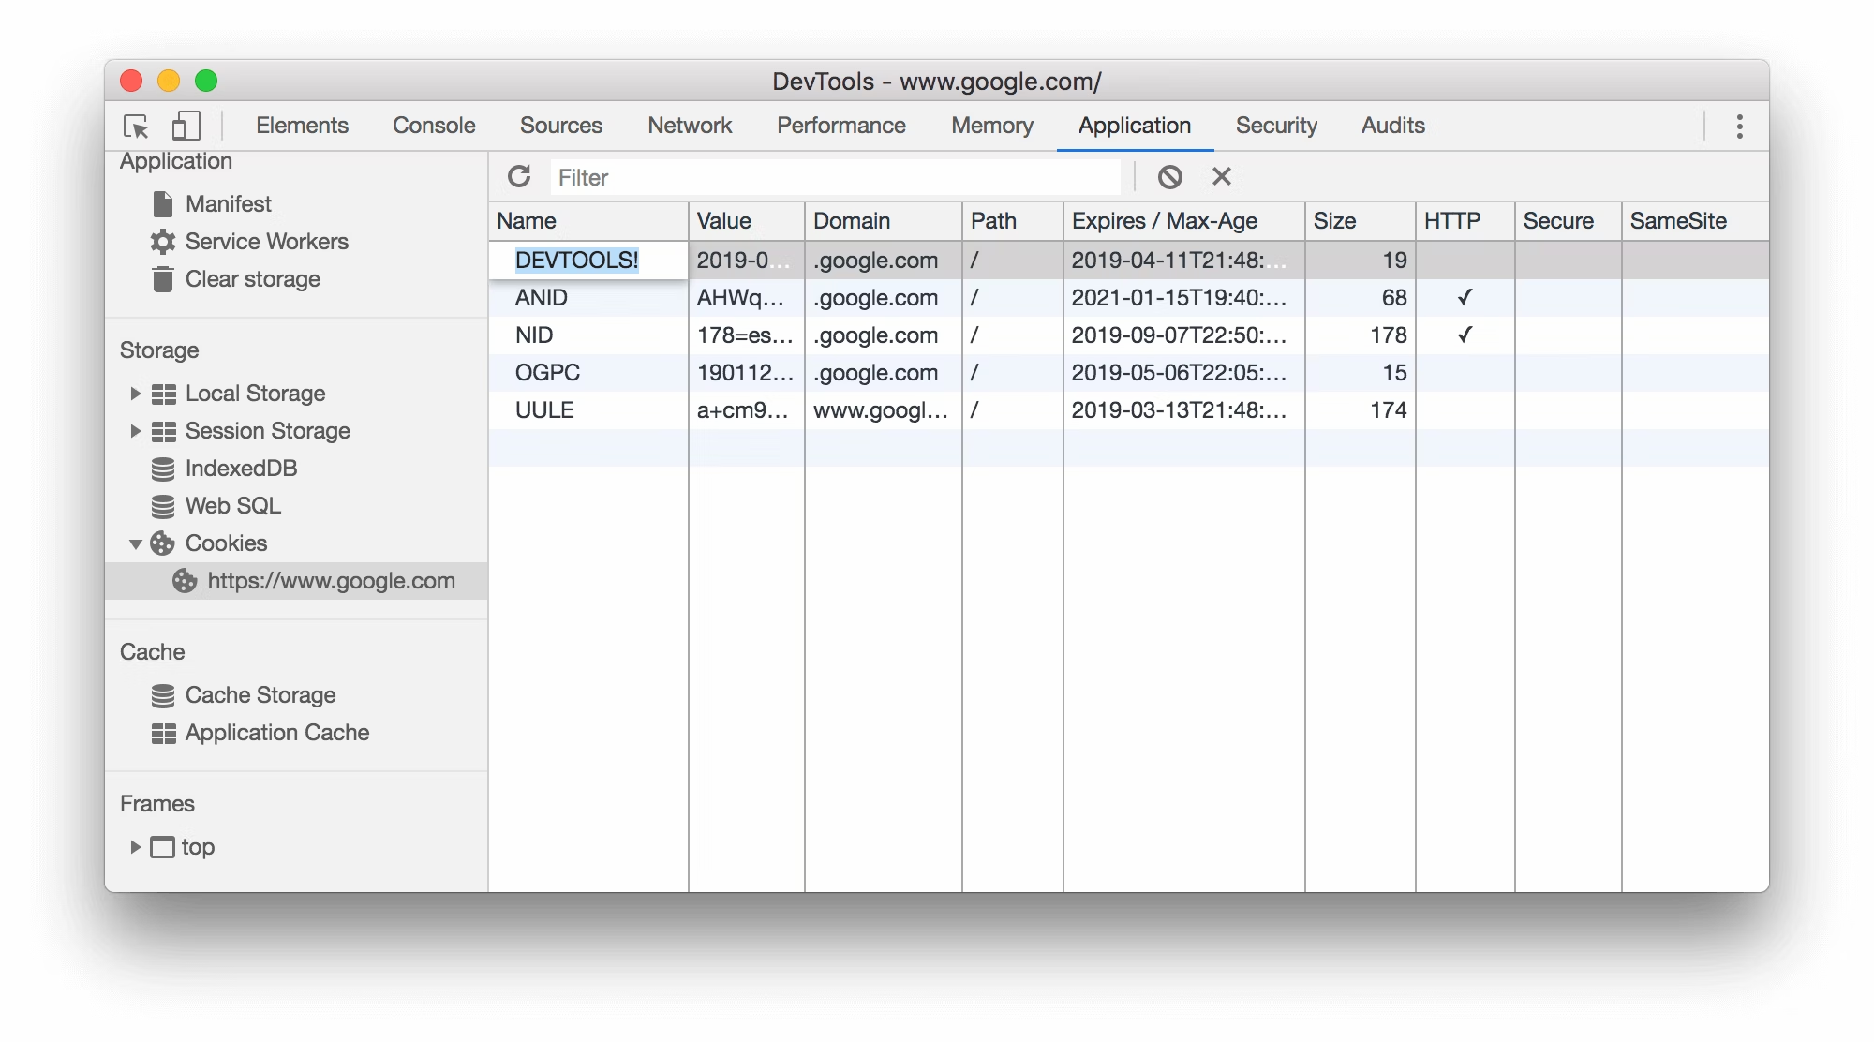The image size is (1874, 1042).
Task: Open the Manifest section
Action: pyautogui.click(x=228, y=204)
